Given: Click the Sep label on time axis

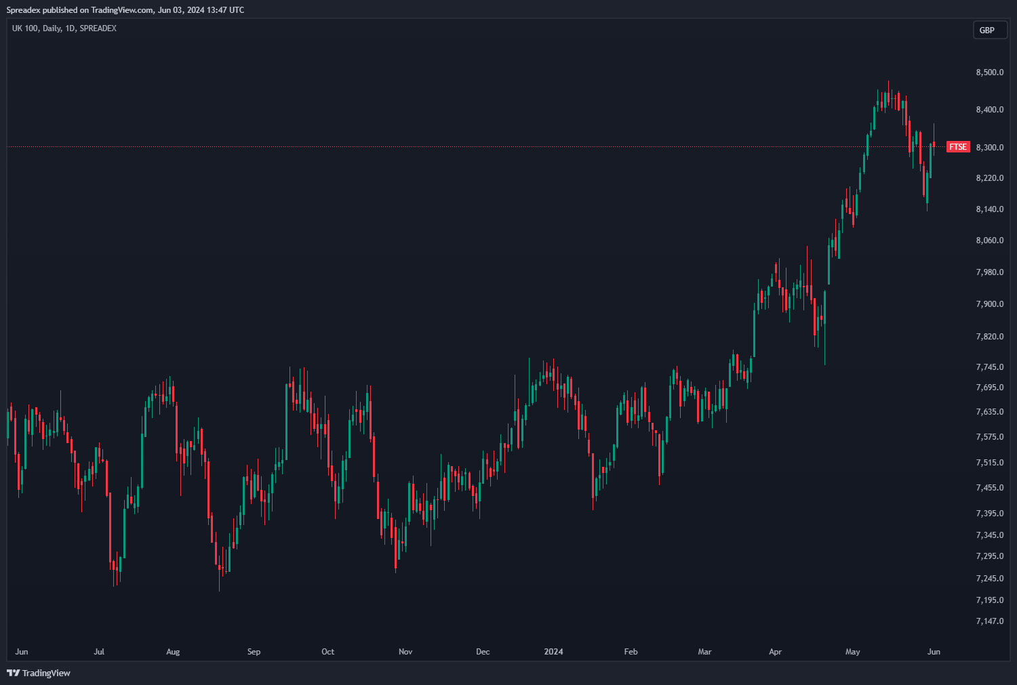Looking at the screenshot, I should click(254, 652).
